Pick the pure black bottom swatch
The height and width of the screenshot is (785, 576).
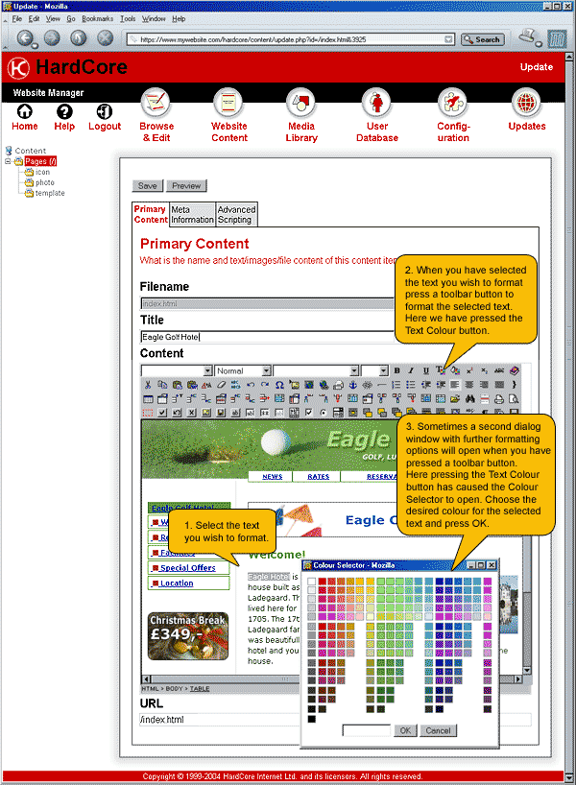(312, 719)
